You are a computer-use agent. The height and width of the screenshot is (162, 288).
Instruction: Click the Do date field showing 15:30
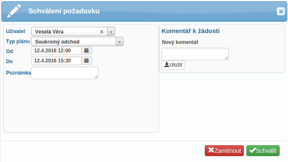click(56, 61)
